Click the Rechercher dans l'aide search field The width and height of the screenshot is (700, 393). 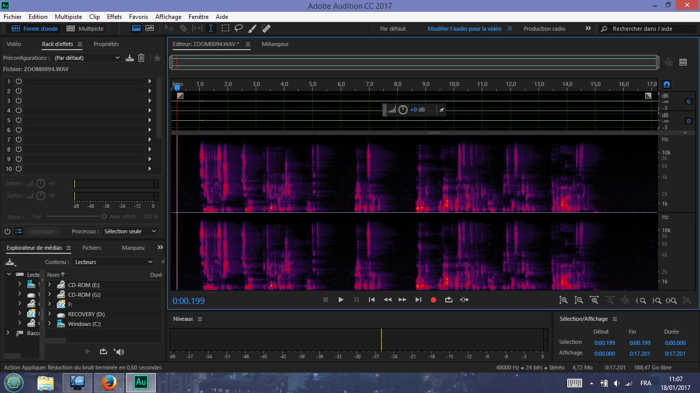[x=647, y=29]
